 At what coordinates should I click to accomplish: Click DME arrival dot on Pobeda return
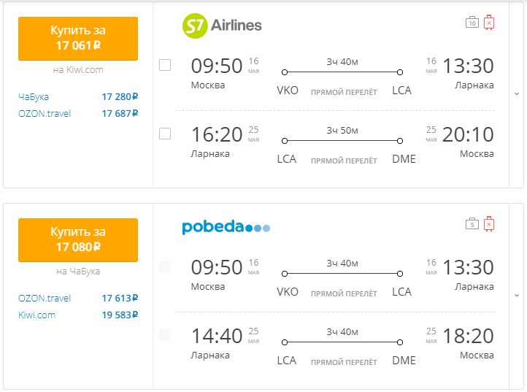coord(399,342)
